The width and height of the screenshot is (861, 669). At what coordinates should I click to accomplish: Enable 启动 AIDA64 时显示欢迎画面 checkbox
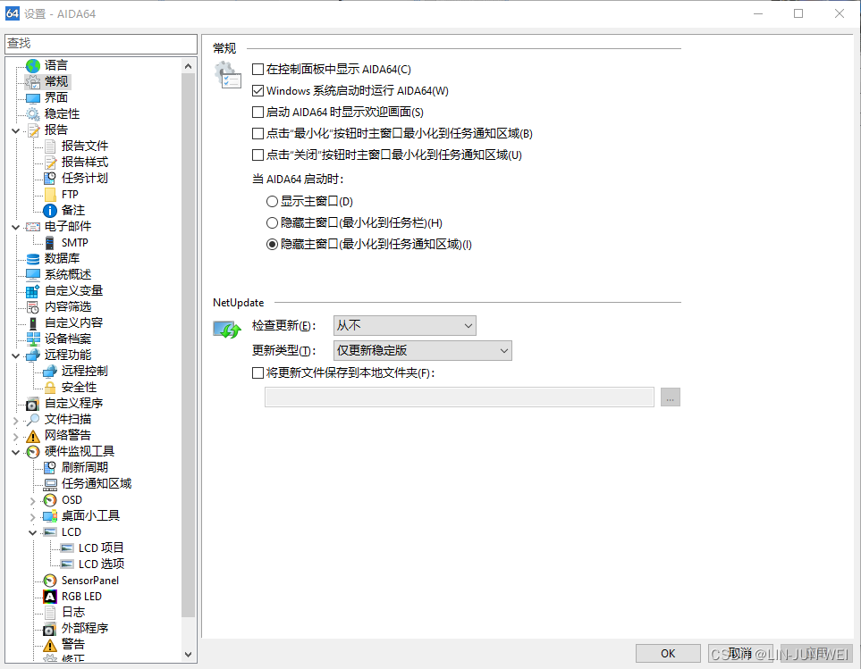point(257,112)
